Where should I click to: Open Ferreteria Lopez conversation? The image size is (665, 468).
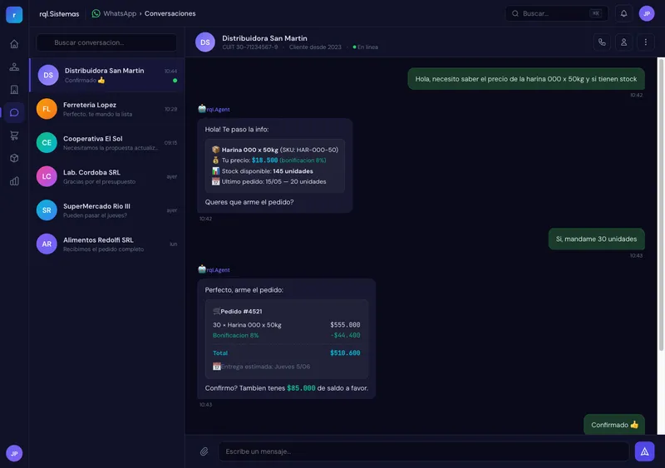(107, 109)
